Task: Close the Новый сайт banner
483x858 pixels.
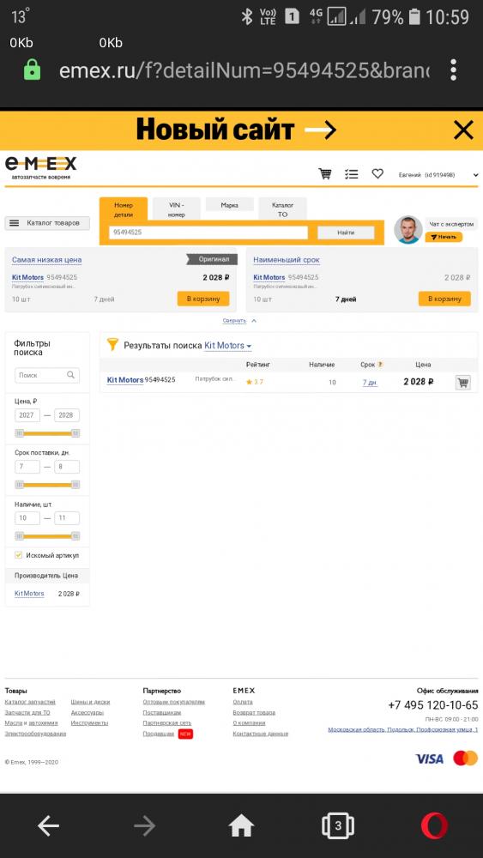Action: coord(463,130)
